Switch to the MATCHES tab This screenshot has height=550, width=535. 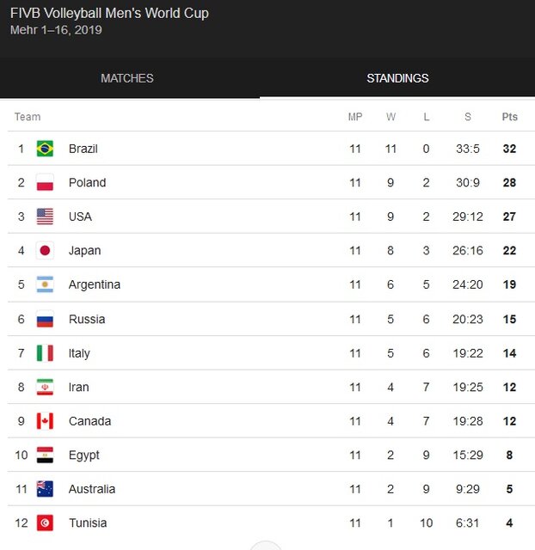[127, 78]
